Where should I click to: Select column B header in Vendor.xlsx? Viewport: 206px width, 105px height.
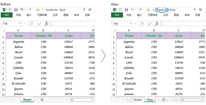[43, 30]
